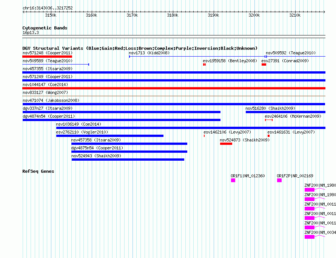This screenshot has width=336, height=258.
Task: Click the nsv571248 (Cooper2011) variant label
Action: click(x=48, y=53)
